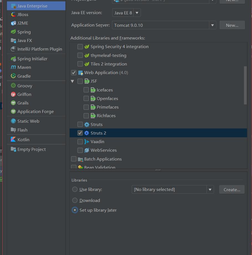This screenshot has width=252, height=255.
Task: Click New button for Application Server
Action: point(232,25)
